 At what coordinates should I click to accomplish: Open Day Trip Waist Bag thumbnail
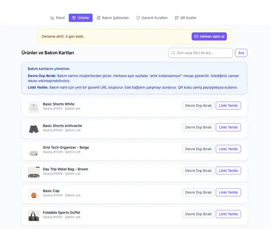coord(34,173)
